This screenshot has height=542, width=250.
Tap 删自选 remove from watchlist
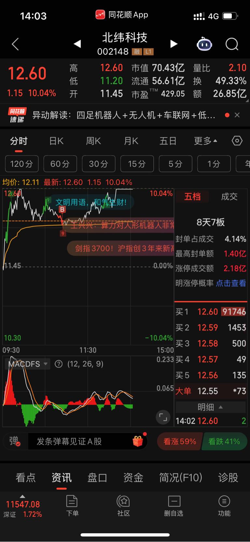[x=174, y=505]
